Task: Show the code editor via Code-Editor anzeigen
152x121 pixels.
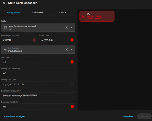Action: tap(14, 116)
